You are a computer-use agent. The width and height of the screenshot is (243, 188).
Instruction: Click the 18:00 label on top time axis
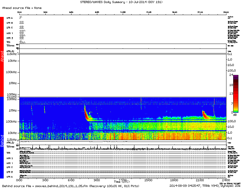175,12
